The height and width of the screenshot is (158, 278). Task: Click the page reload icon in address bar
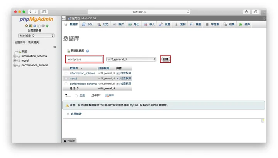188,12
